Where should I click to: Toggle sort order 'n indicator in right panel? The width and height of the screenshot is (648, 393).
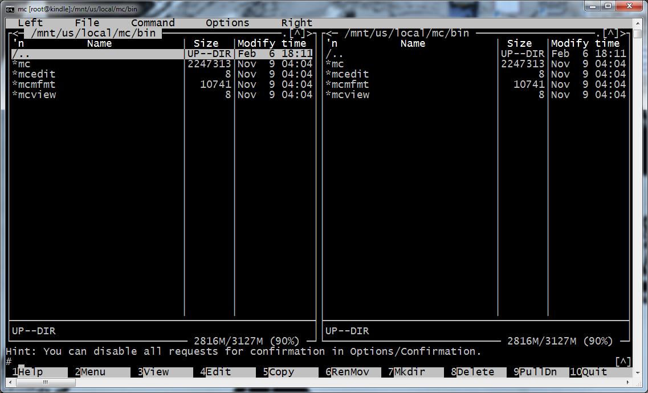pyautogui.click(x=332, y=43)
